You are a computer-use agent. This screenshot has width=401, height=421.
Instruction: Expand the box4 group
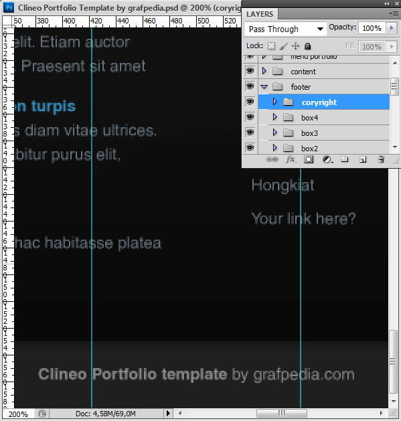tap(274, 116)
